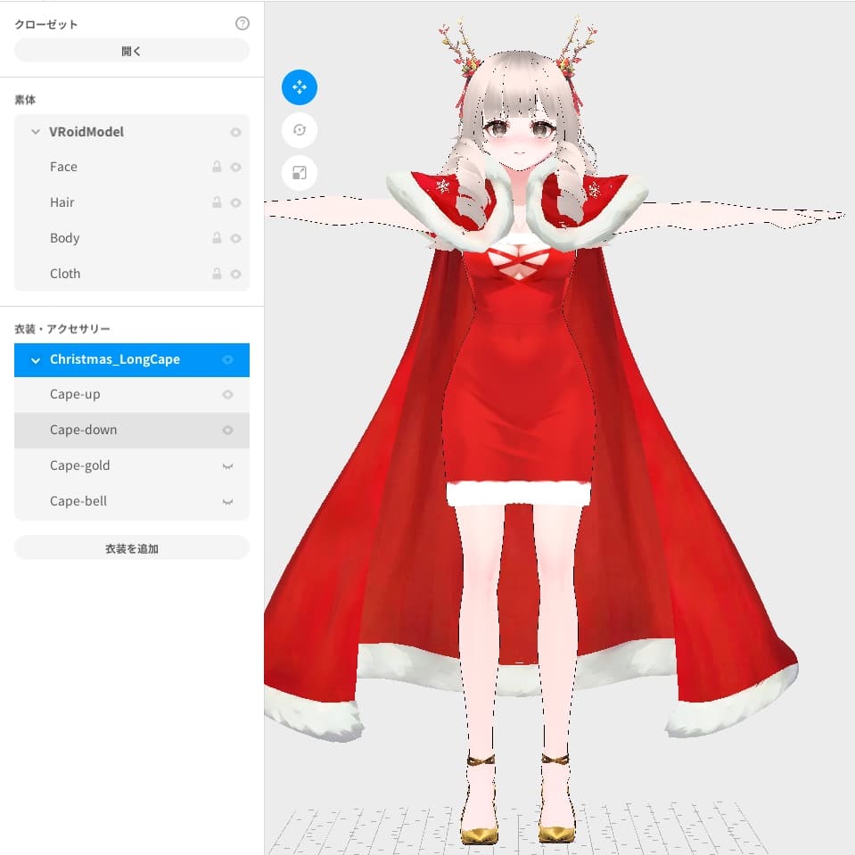Open the closet help question-mark icon
The width and height of the screenshot is (855, 855).
(243, 23)
